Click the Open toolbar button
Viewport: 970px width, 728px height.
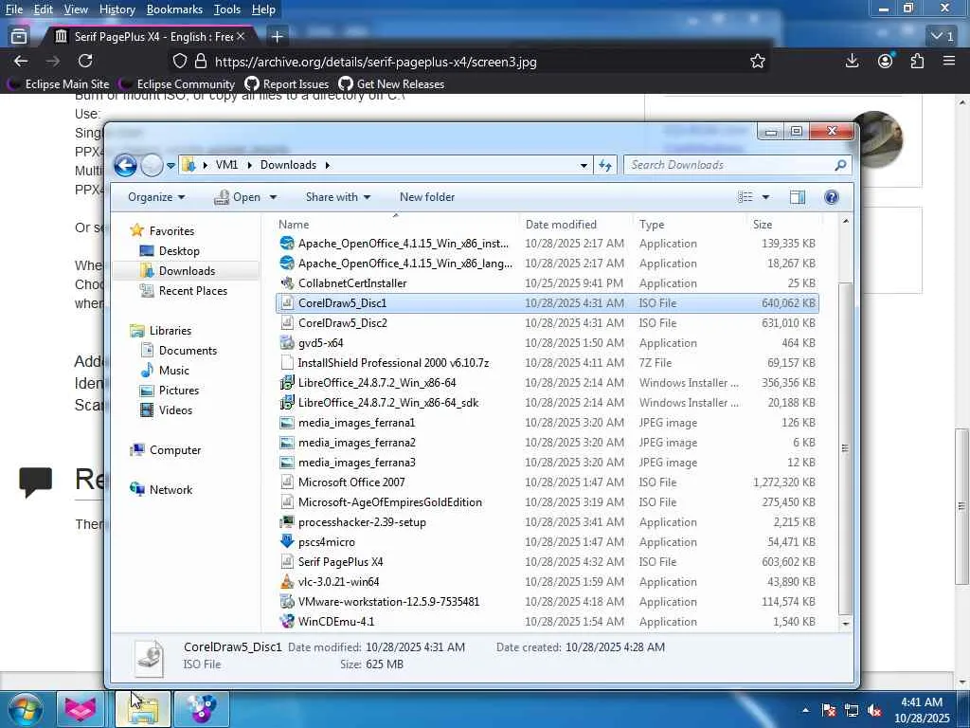[238, 197]
